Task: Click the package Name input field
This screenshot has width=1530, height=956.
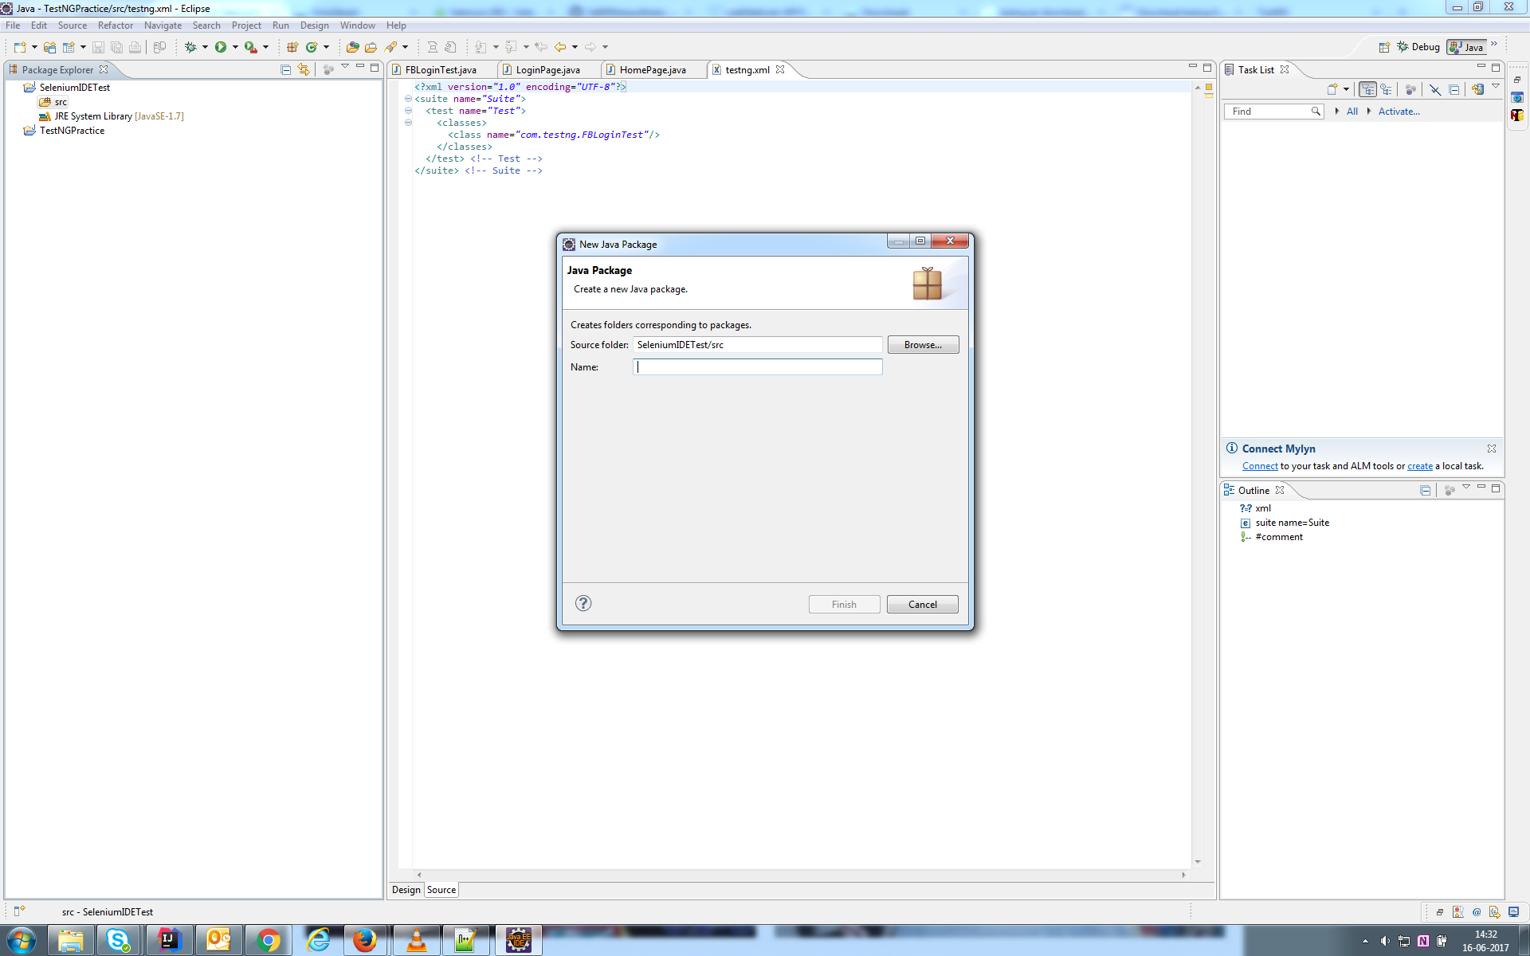Action: pyautogui.click(x=757, y=367)
